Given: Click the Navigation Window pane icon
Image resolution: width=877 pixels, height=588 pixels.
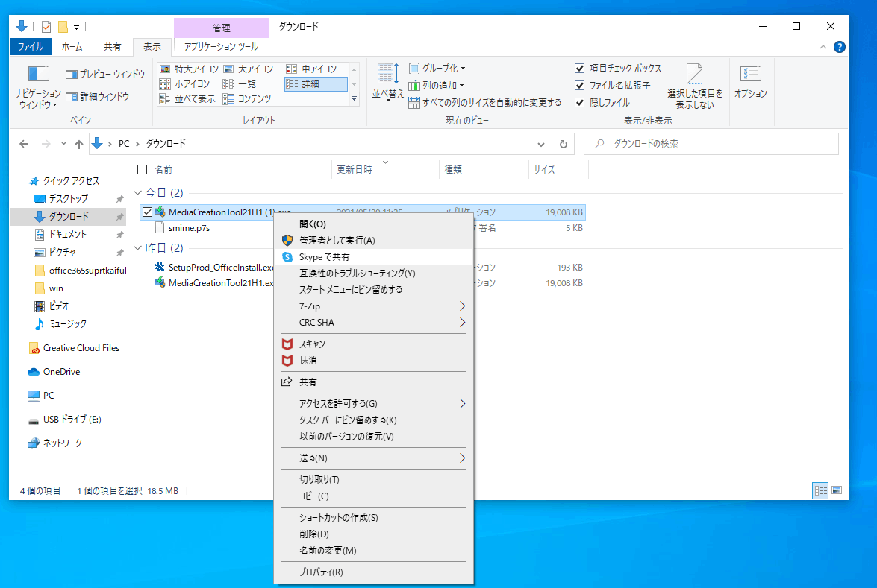Looking at the screenshot, I should click(39, 74).
